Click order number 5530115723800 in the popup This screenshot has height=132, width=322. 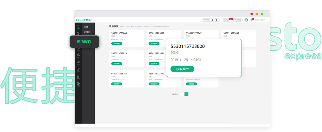pos(188,46)
